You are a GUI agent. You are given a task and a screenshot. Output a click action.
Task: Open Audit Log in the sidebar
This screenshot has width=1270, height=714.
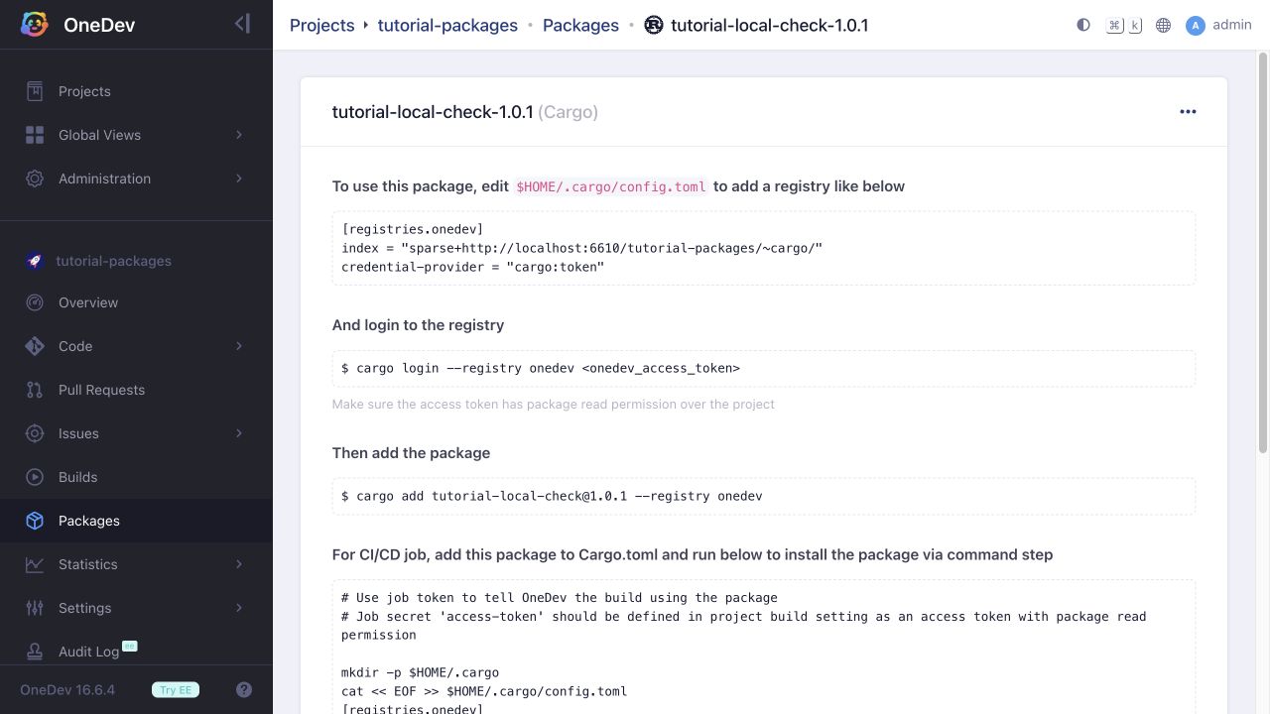tap(136, 652)
